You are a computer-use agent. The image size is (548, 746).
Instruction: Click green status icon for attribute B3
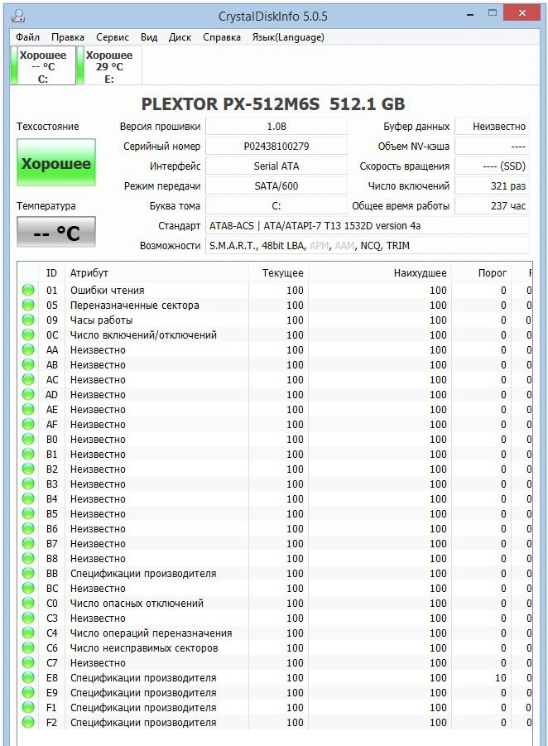coord(28,484)
